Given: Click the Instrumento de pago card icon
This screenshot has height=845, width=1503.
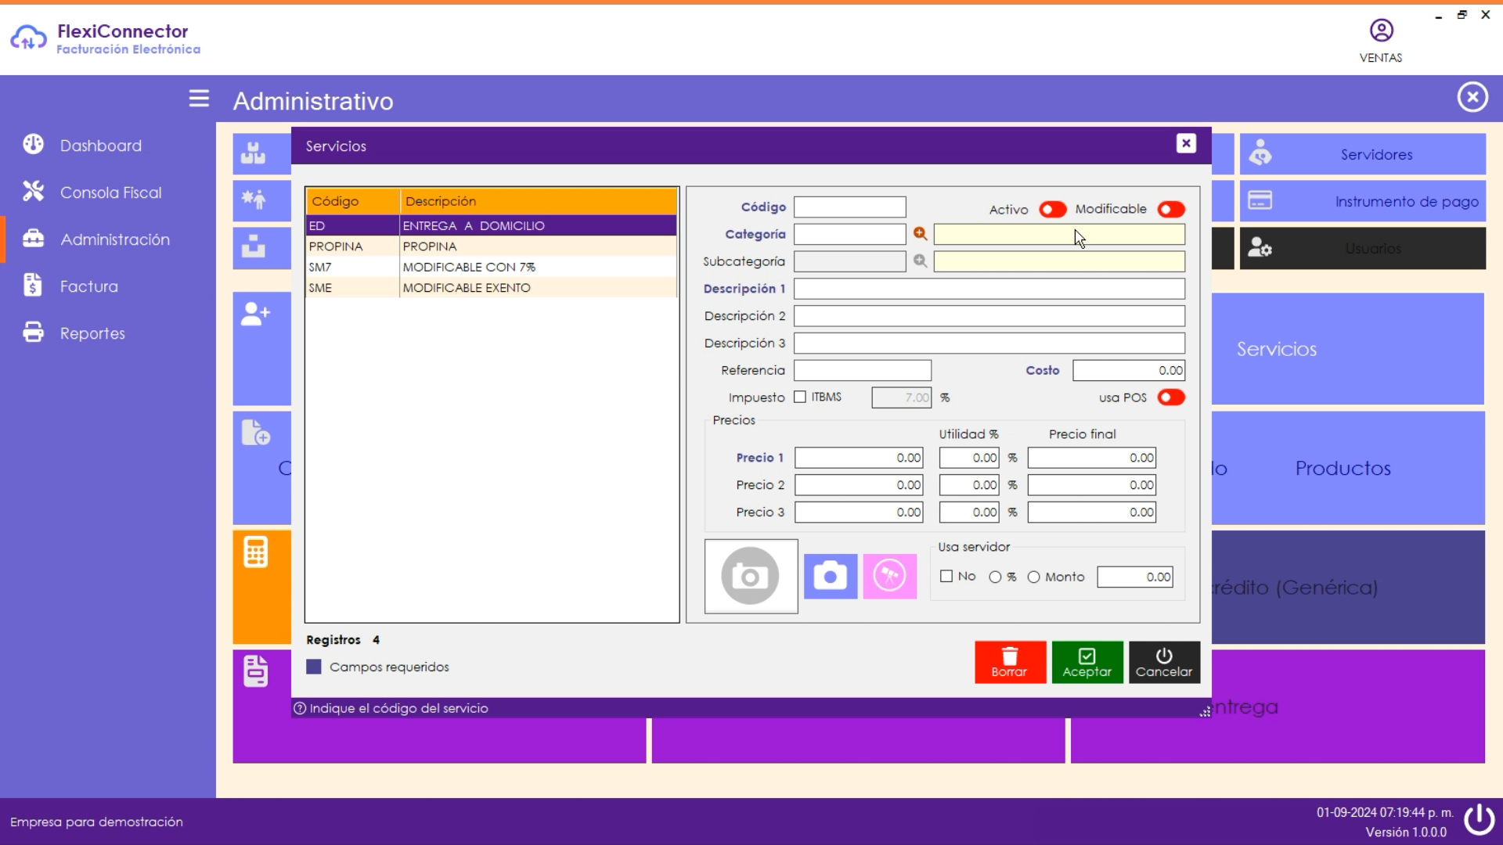Looking at the screenshot, I should (1260, 200).
